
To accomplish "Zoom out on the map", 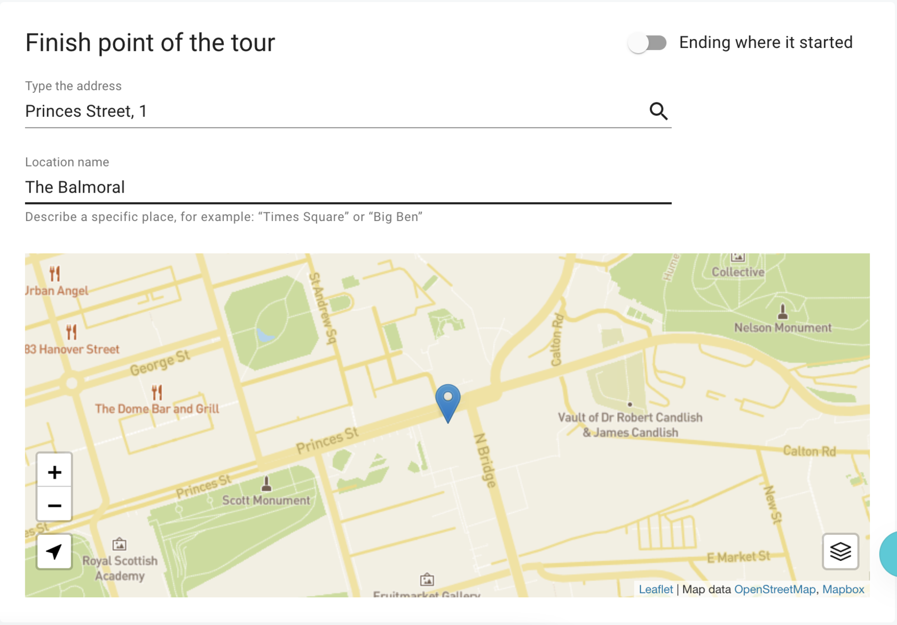I will (54, 505).
